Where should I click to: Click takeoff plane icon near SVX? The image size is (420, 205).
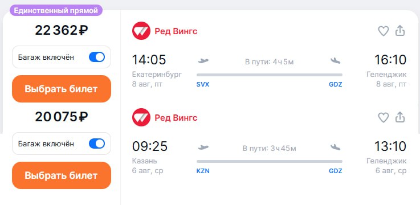(203, 61)
